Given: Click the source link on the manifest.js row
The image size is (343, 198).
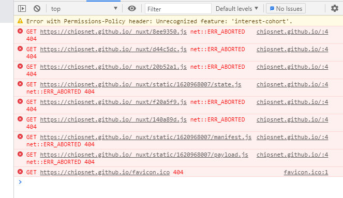Looking at the screenshot, I should [292, 137].
